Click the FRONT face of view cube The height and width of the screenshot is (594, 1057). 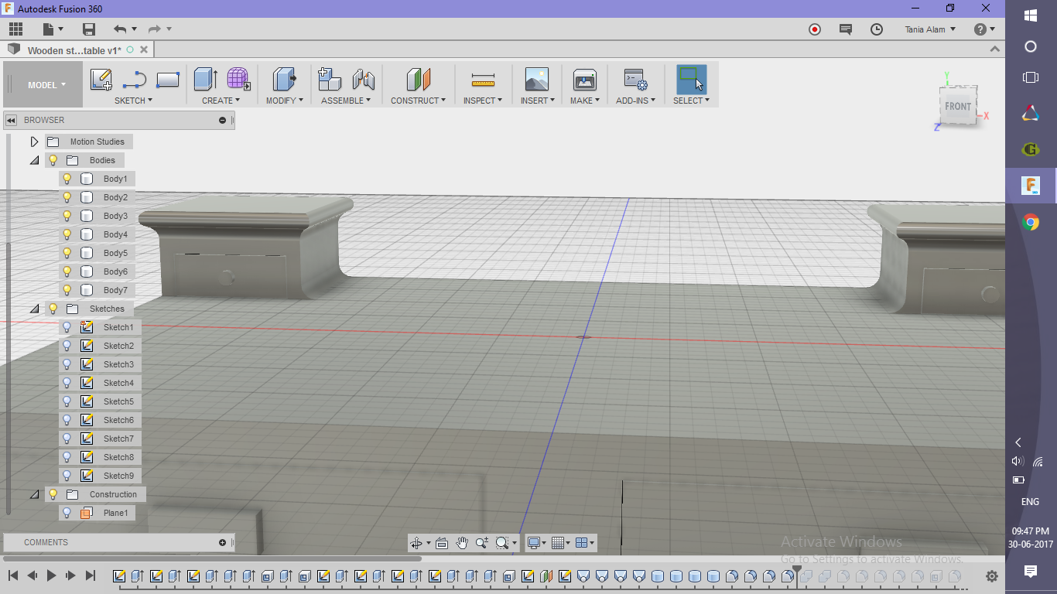(x=958, y=107)
